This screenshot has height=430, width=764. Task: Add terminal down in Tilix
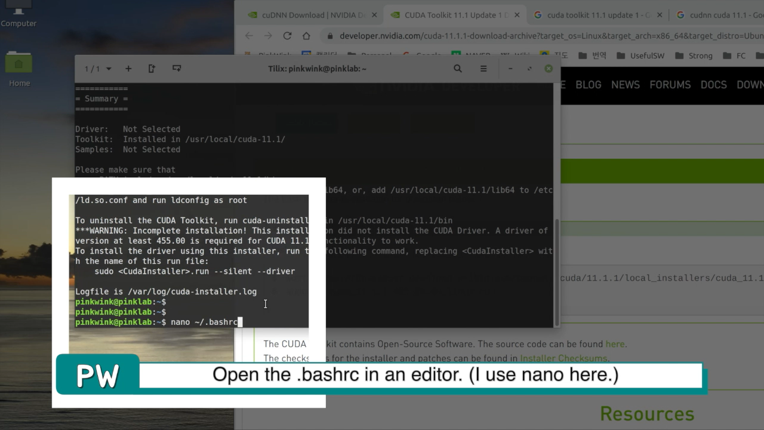177,69
